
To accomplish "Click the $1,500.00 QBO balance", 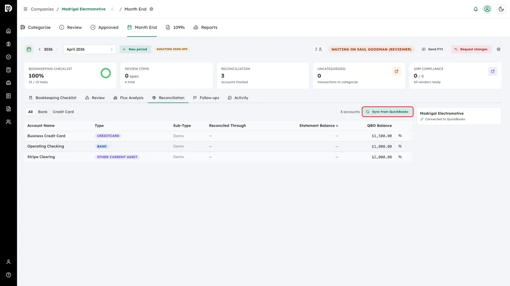I will (382, 136).
